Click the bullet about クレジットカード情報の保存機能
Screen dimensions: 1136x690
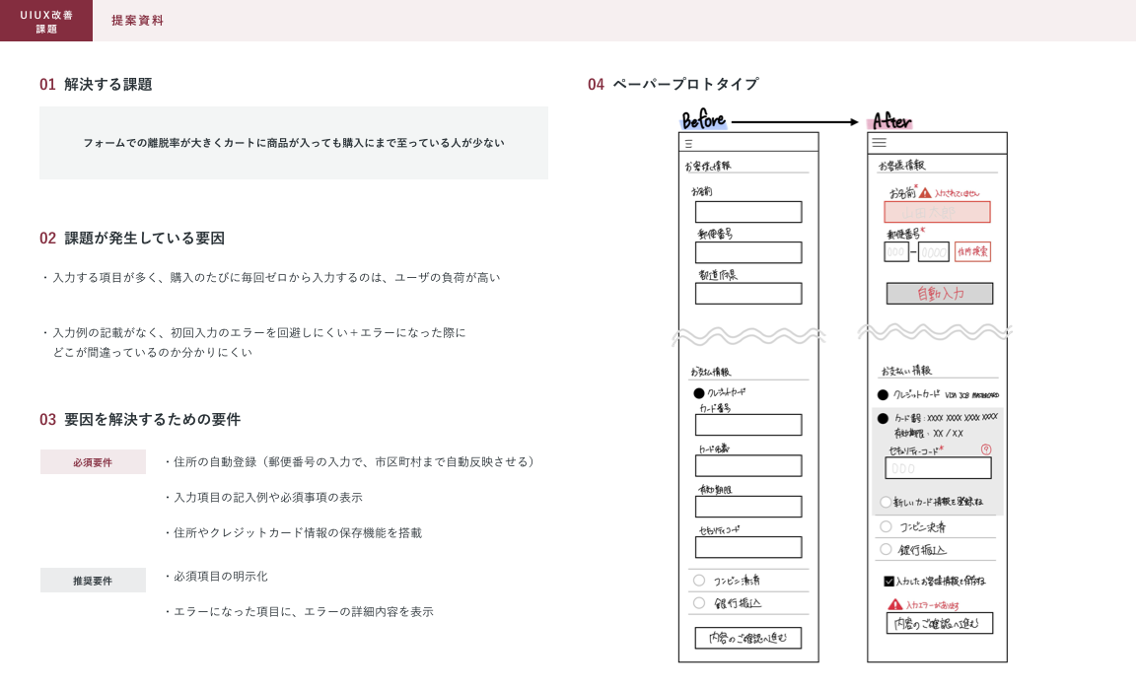click(293, 533)
